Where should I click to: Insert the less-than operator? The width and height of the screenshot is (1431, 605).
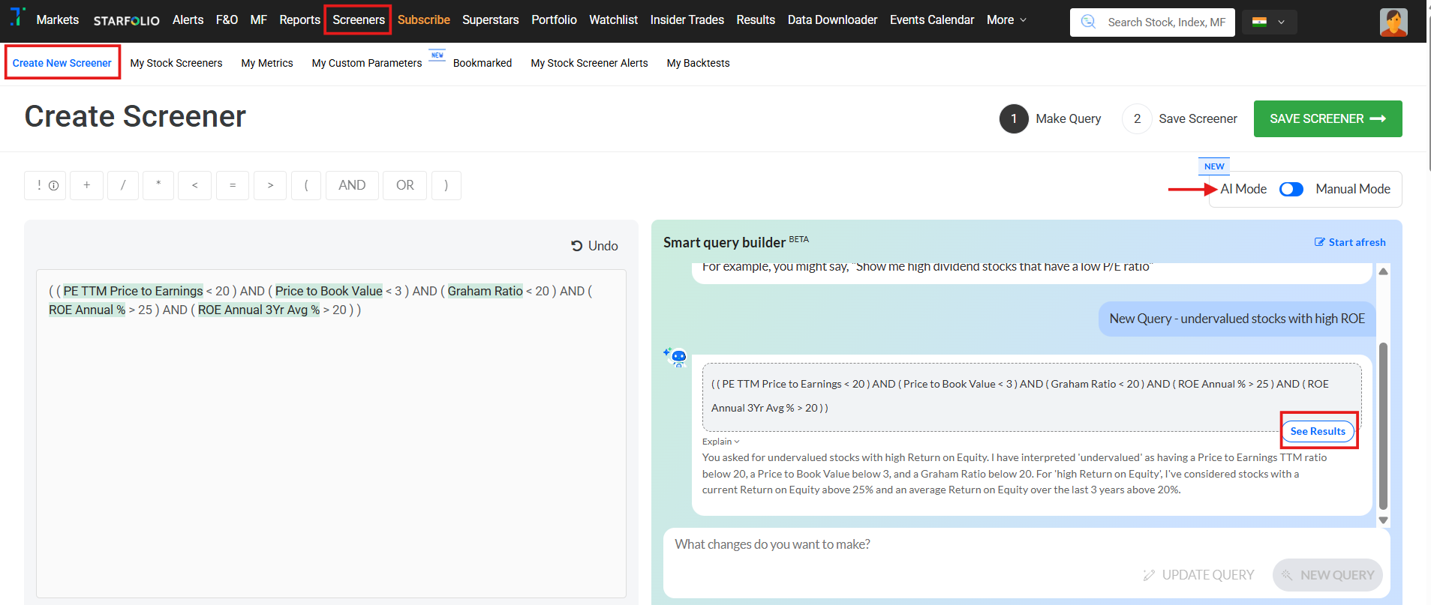(195, 185)
